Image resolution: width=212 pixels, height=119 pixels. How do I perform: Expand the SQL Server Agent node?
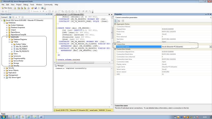click(4, 77)
